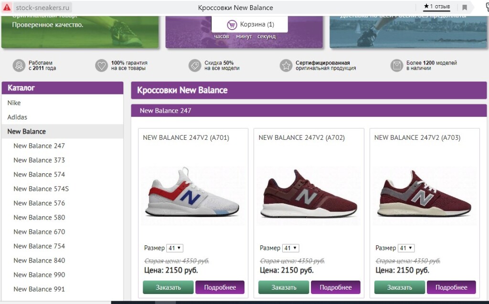Screen dimensions: 489x304
Task: Click the discount tag icon
Action: [194, 65]
